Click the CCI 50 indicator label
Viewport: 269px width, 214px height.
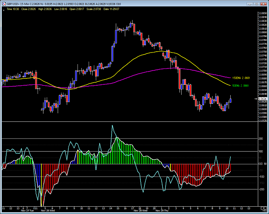pyautogui.click(x=263, y=164)
